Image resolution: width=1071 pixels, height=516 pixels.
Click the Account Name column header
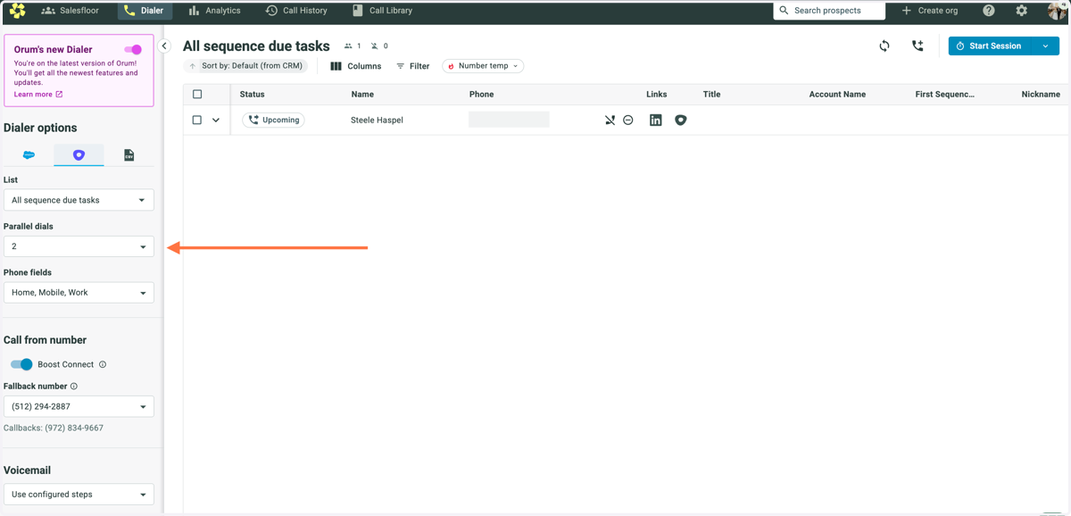click(837, 94)
